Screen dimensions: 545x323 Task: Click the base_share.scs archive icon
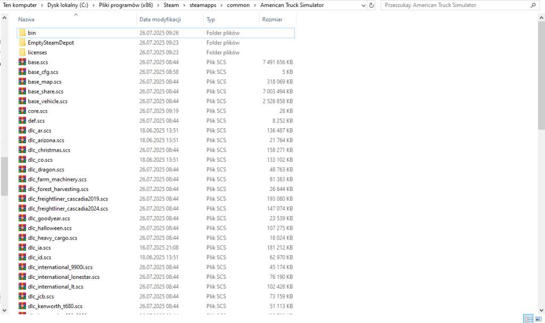click(22, 91)
